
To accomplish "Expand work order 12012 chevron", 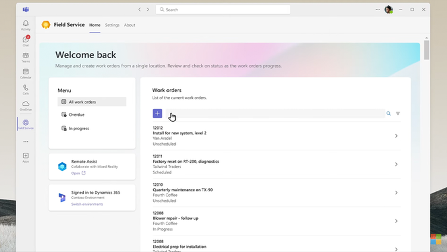I will click(x=396, y=136).
